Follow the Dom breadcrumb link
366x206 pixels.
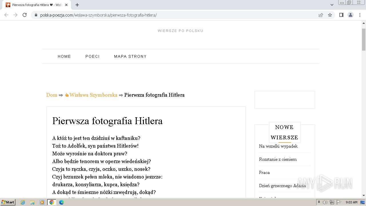coord(52,95)
